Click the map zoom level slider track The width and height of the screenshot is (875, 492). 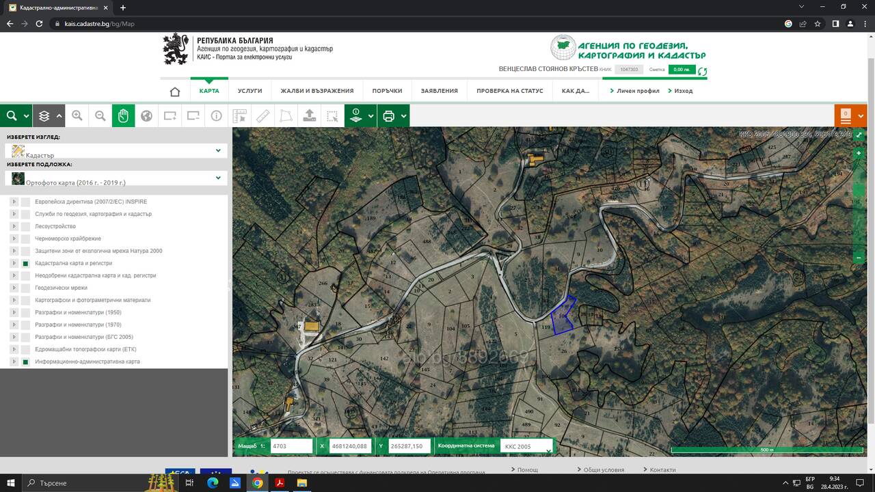(859, 206)
